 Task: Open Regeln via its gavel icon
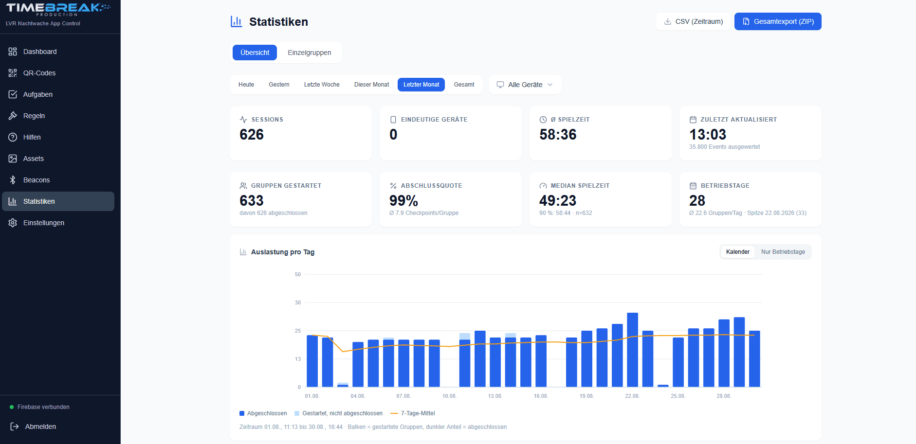click(13, 116)
